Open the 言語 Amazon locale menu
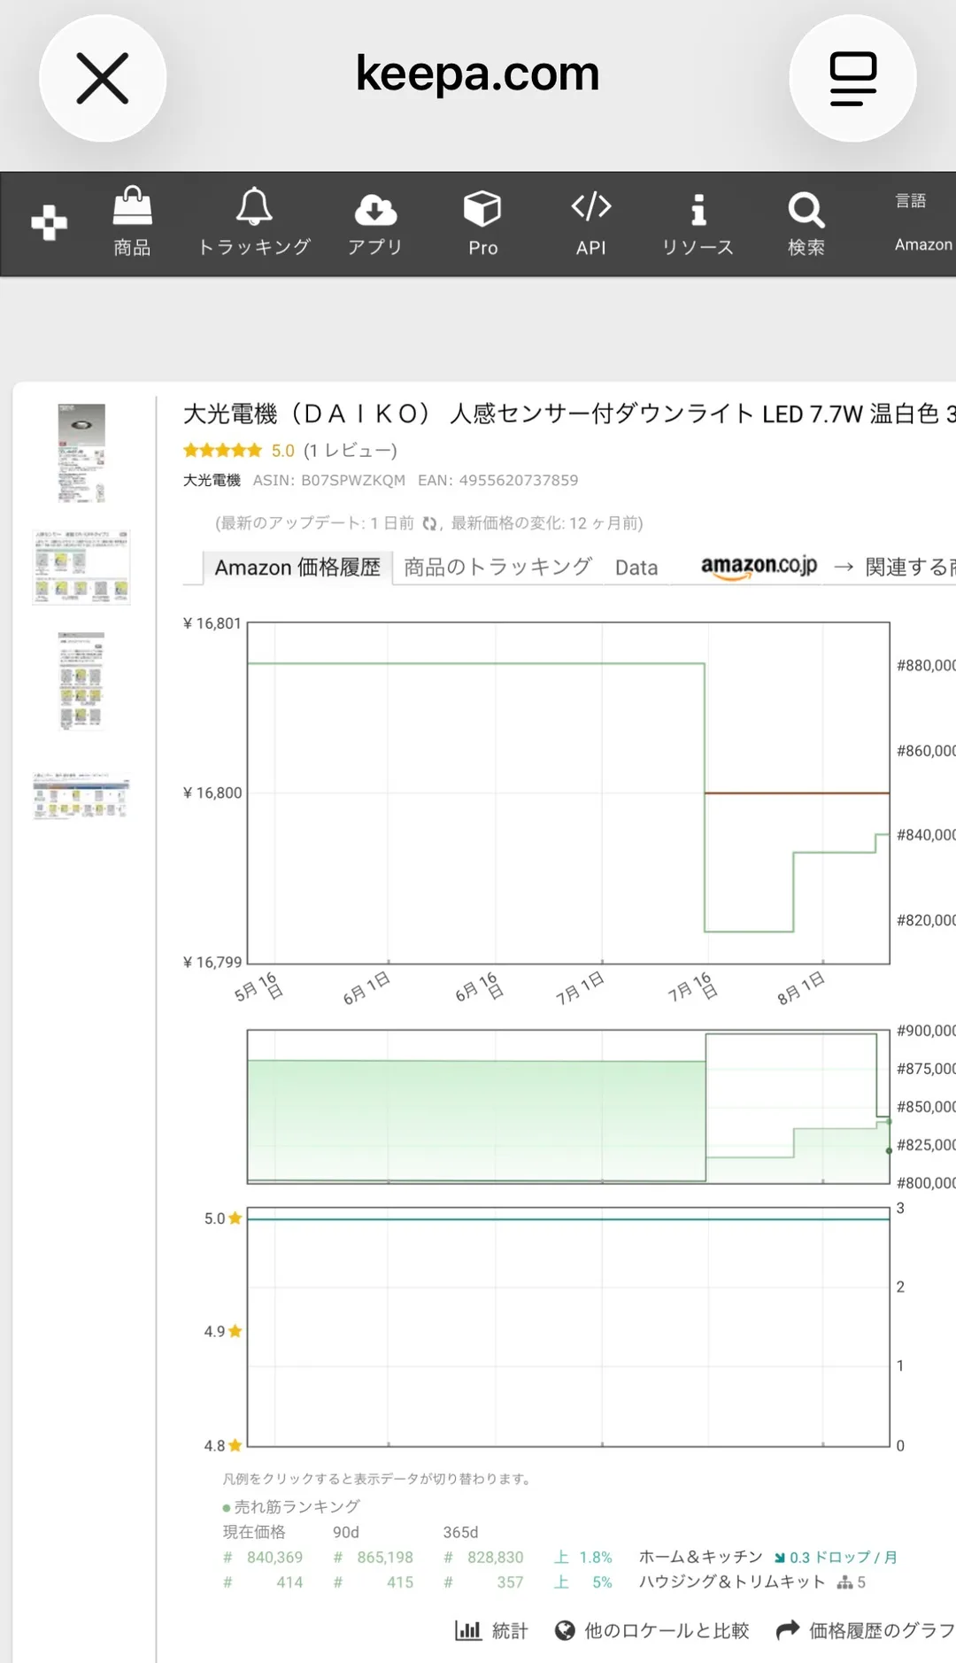956x1663 pixels. pyautogui.click(x=923, y=222)
